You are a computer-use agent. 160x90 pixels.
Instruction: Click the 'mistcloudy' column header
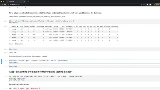(114, 26)
